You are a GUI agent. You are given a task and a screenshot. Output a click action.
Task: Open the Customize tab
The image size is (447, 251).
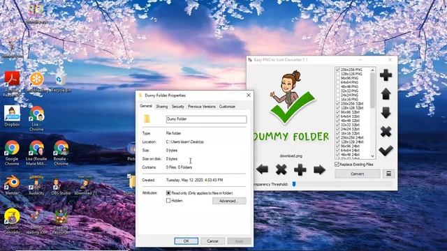tap(227, 107)
